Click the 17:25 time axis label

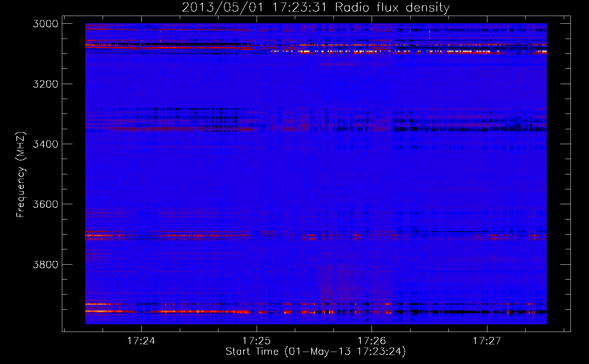click(256, 341)
